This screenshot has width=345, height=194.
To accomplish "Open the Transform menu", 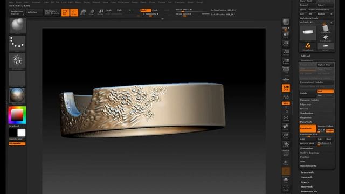I will pos(180,2).
